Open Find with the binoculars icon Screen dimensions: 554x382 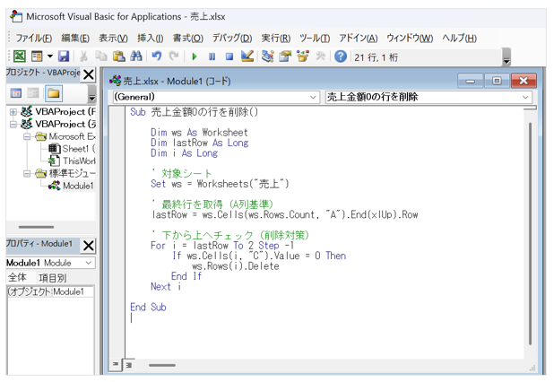coord(136,56)
